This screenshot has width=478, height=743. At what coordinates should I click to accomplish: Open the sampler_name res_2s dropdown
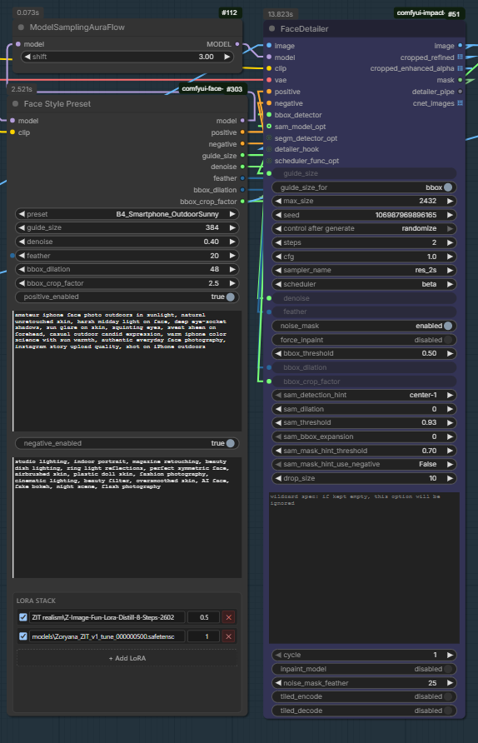point(364,270)
